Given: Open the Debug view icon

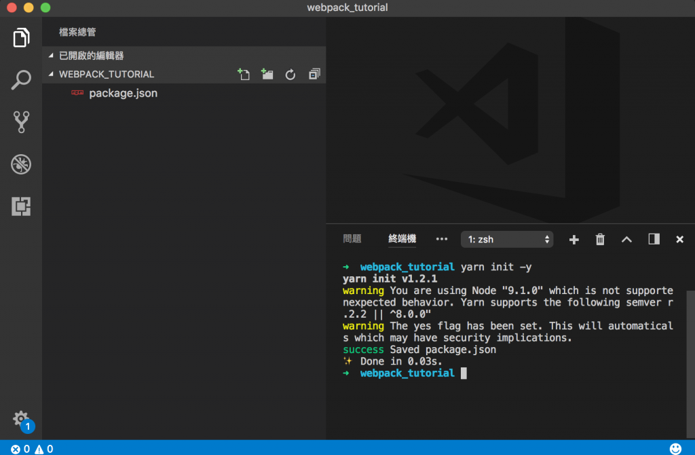Looking at the screenshot, I should pos(21,164).
